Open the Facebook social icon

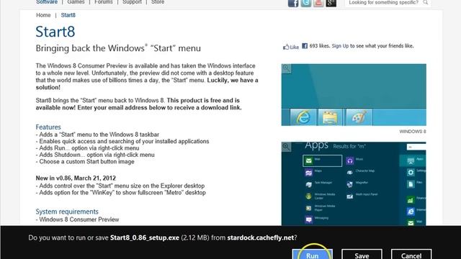coord(293,3)
